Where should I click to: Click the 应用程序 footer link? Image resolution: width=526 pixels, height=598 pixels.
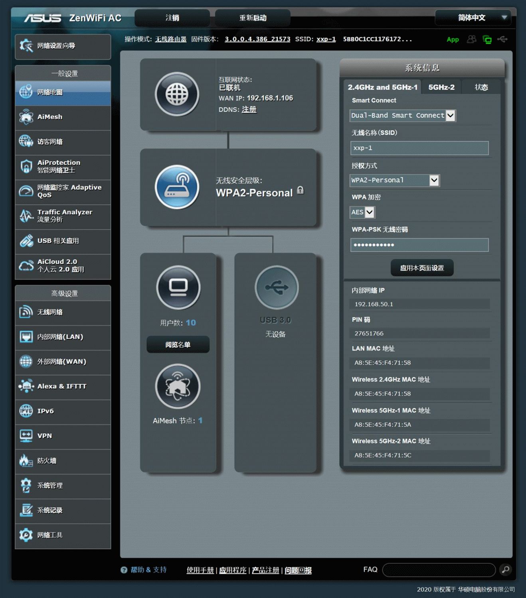233,570
